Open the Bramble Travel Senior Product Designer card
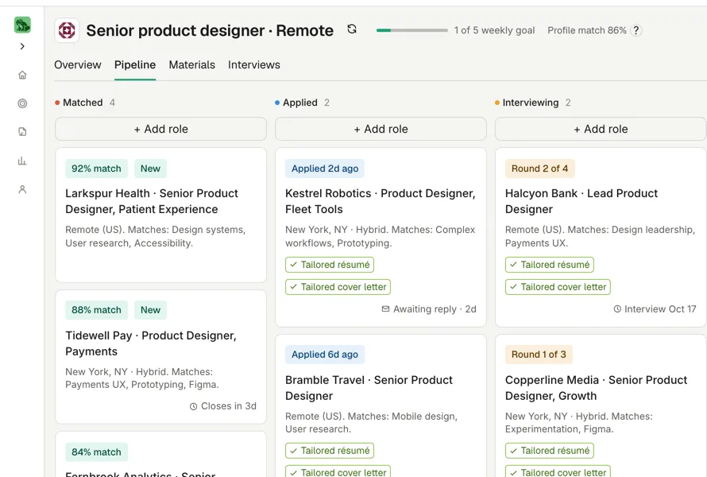Screen dimensions: 707x477 [x=381, y=405]
